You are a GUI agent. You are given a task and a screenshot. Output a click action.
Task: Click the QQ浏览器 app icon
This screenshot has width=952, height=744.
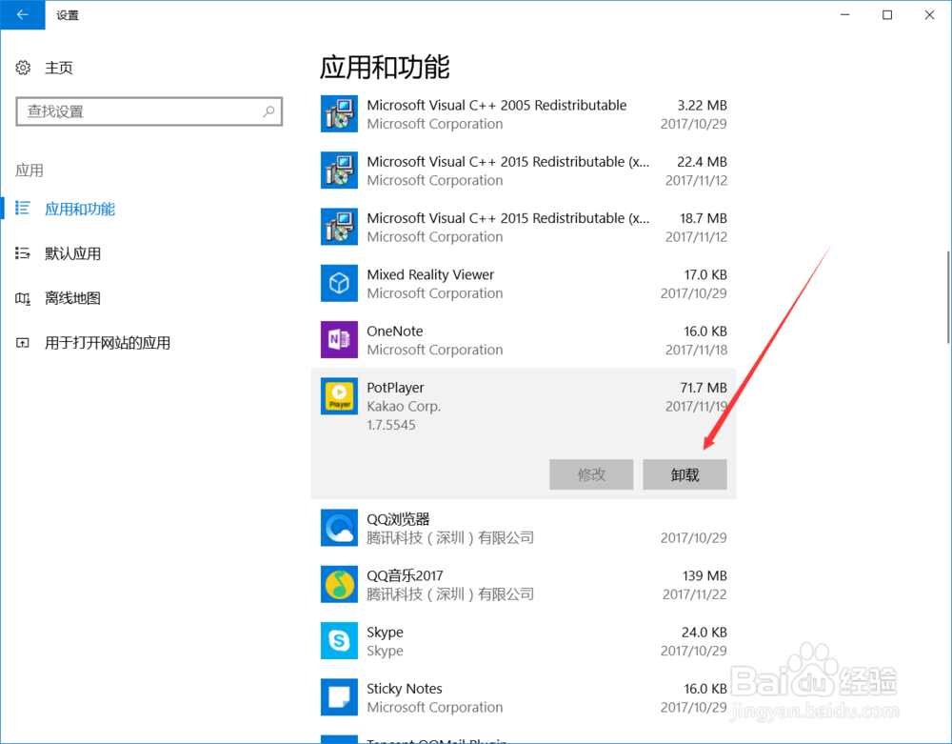click(x=339, y=528)
